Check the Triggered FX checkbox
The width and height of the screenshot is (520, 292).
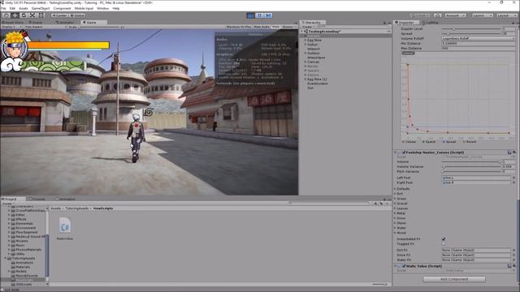click(444, 243)
